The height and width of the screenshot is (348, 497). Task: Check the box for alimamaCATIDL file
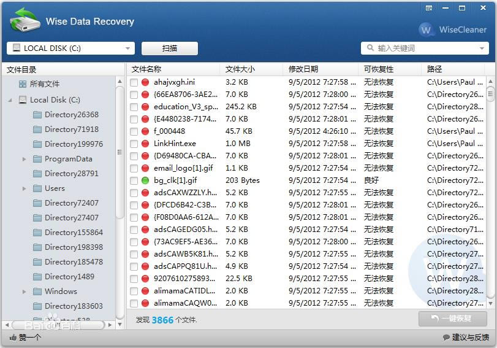coord(134,291)
